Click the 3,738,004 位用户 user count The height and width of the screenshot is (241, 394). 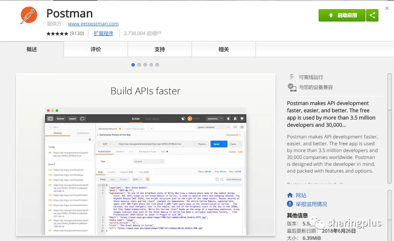coord(142,33)
